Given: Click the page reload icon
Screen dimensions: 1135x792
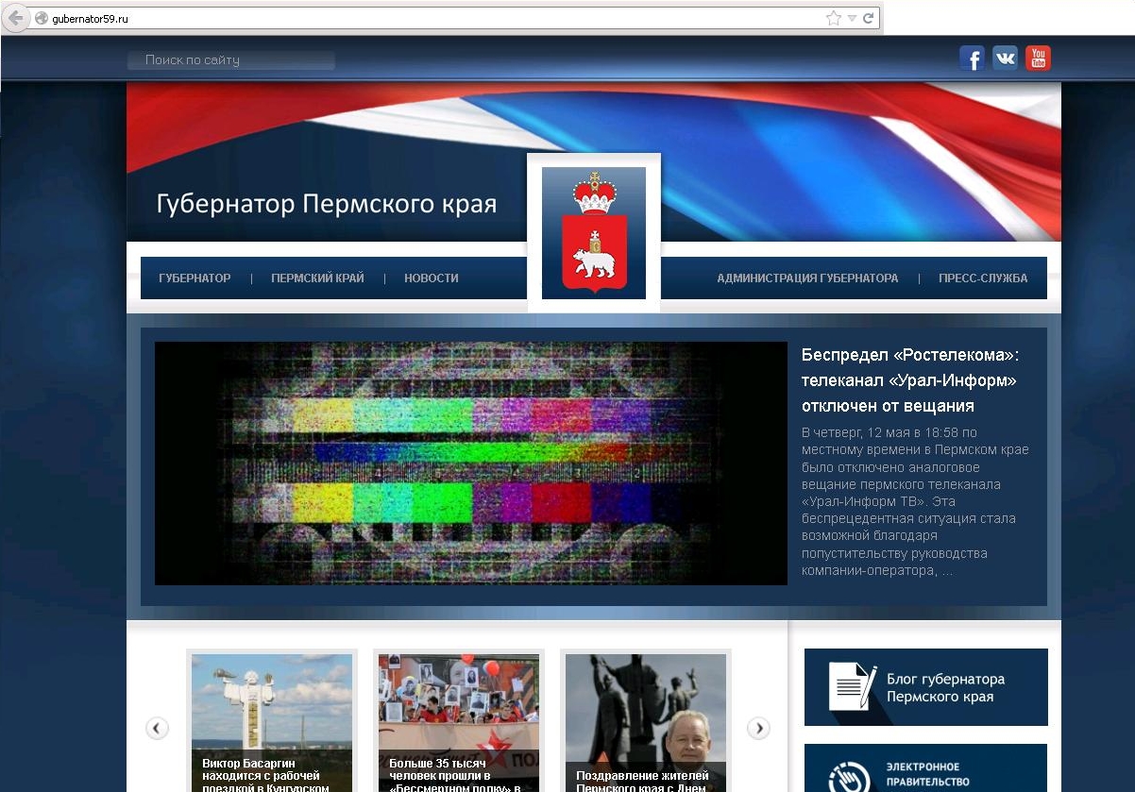Looking at the screenshot, I should pyautogui.click(x=868, y=16).
